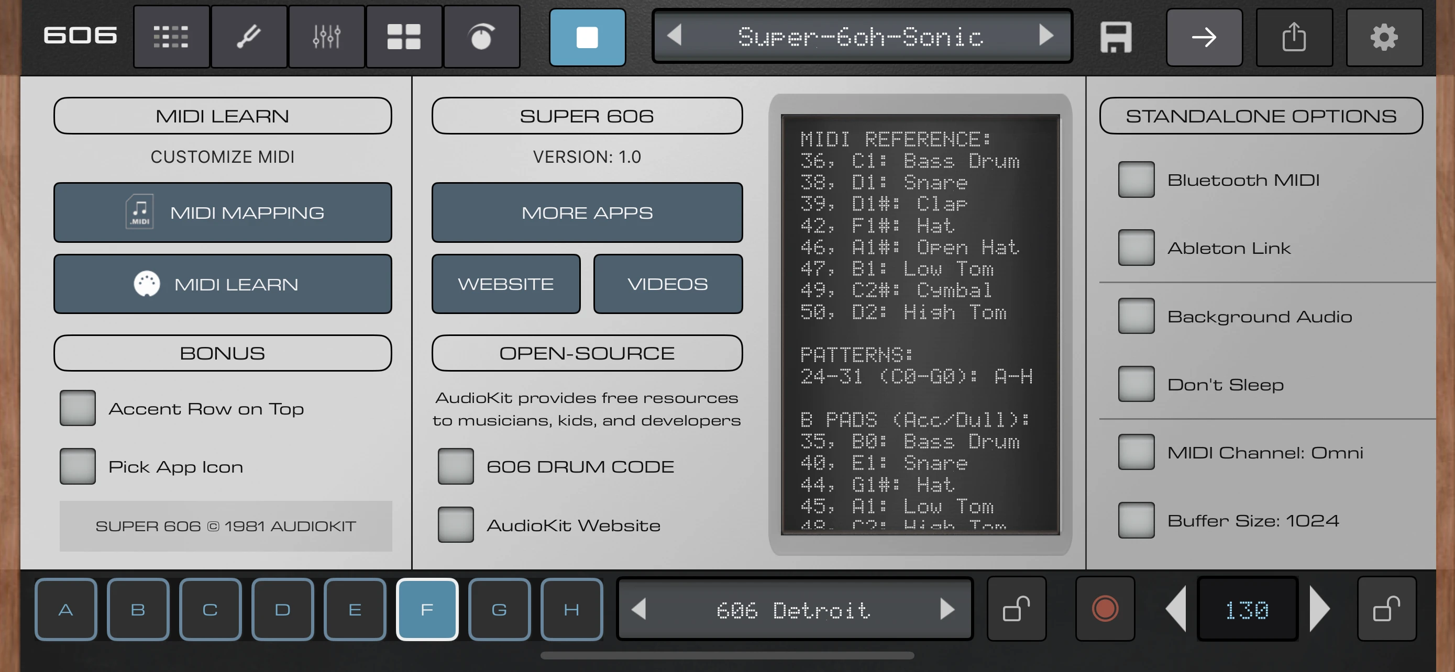Visit the WEBSITE button
Viewport: 1455px width, 672px height.
(x=506, y=284)
